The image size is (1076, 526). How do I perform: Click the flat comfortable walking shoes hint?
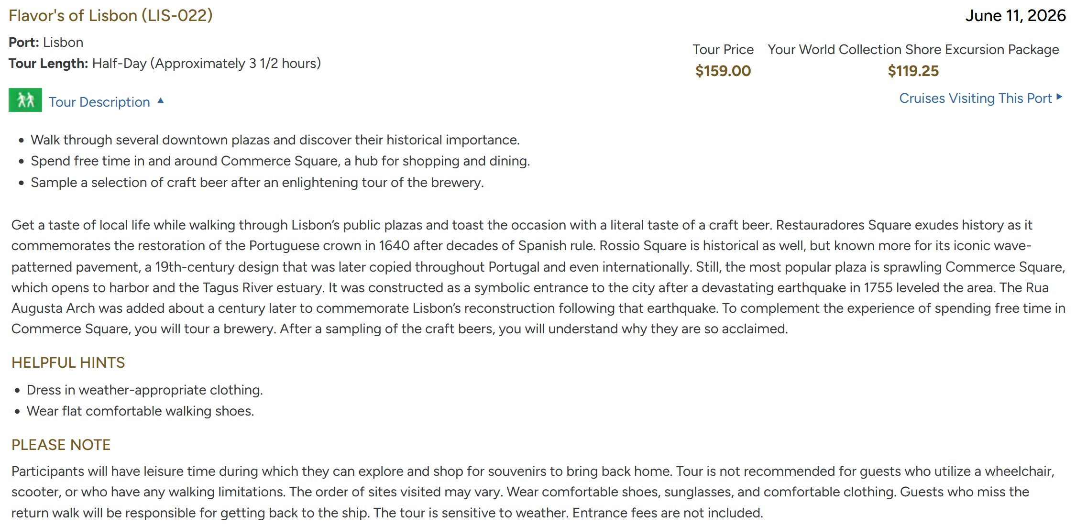pos(140,411)
